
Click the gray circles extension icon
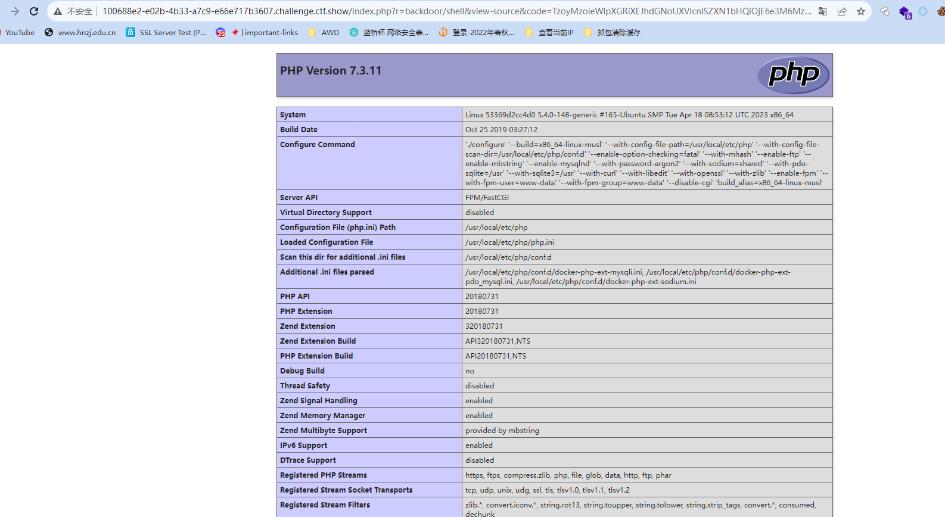tap(885, 11)
